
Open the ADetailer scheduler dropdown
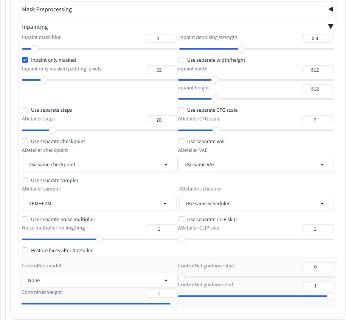(x=256, y=204)
